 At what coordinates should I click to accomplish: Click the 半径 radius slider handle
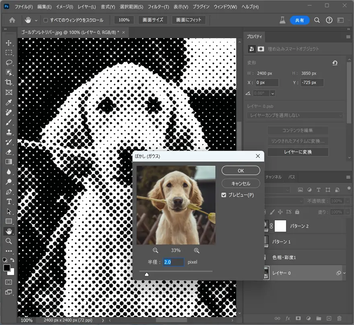(x=146, y=274)
